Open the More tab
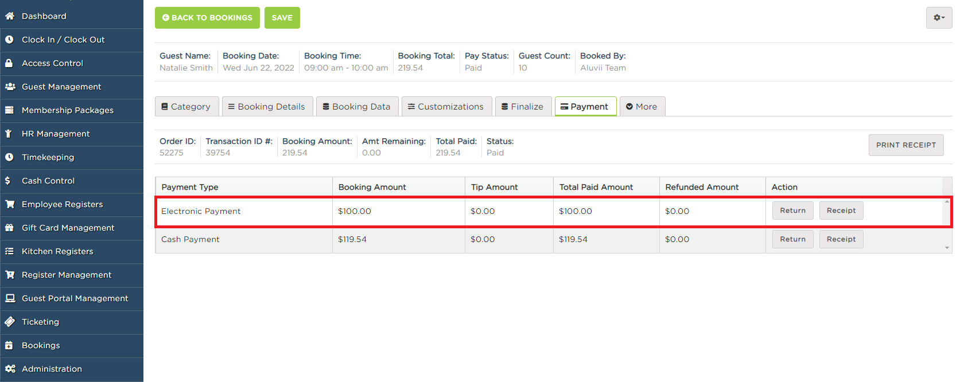The width and height of the screenshot is (964, 382). pos(642,106)
